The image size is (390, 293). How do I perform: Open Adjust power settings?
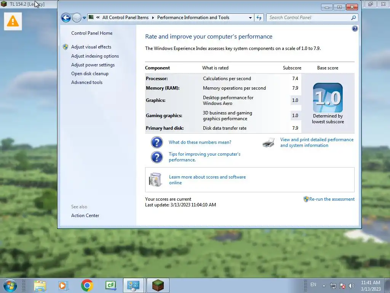pyautogui.click(x=93, y=65)
